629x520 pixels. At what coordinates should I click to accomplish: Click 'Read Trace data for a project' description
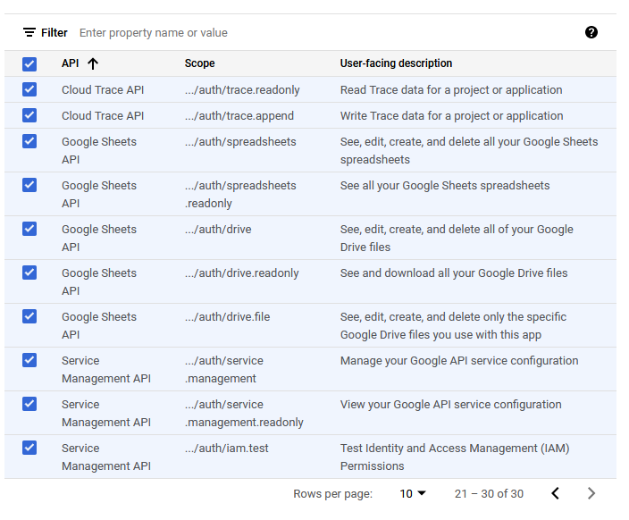pos(451,90)
